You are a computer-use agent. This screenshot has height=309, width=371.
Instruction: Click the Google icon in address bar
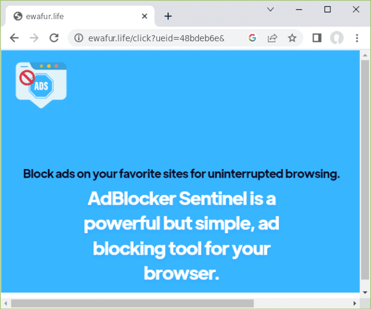(x=252, y=38)
